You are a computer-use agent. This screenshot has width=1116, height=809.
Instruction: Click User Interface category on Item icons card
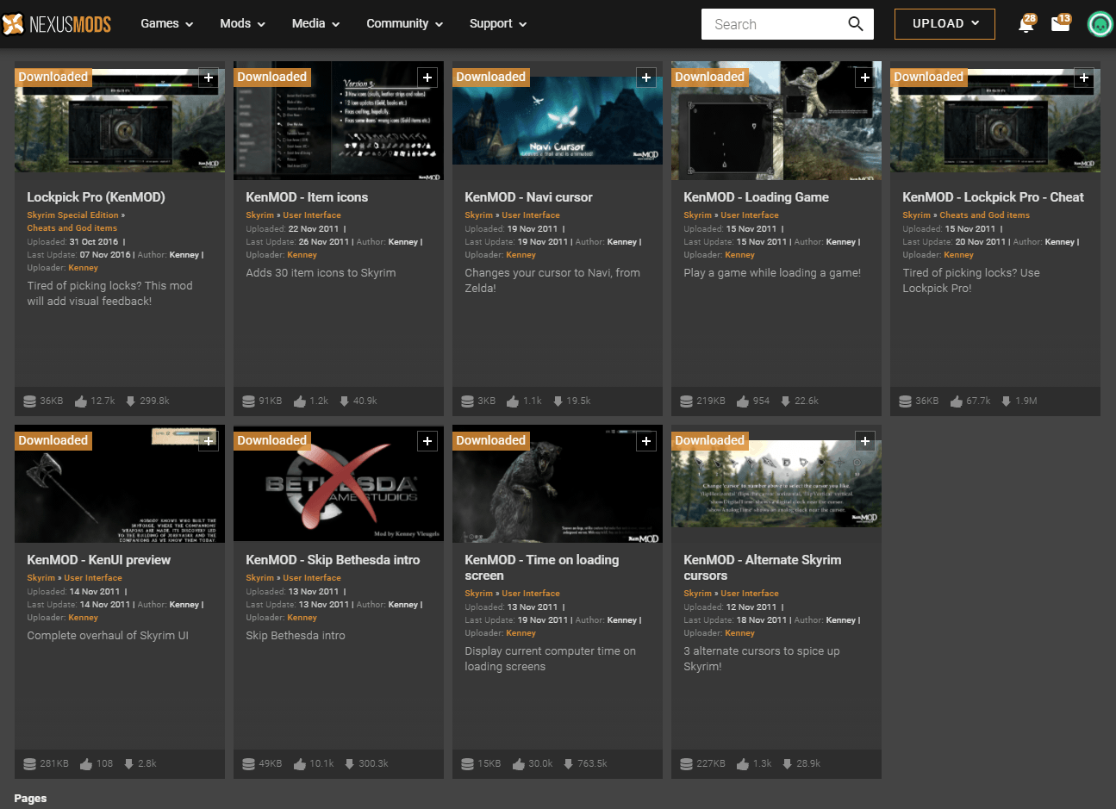coord(312,215)
